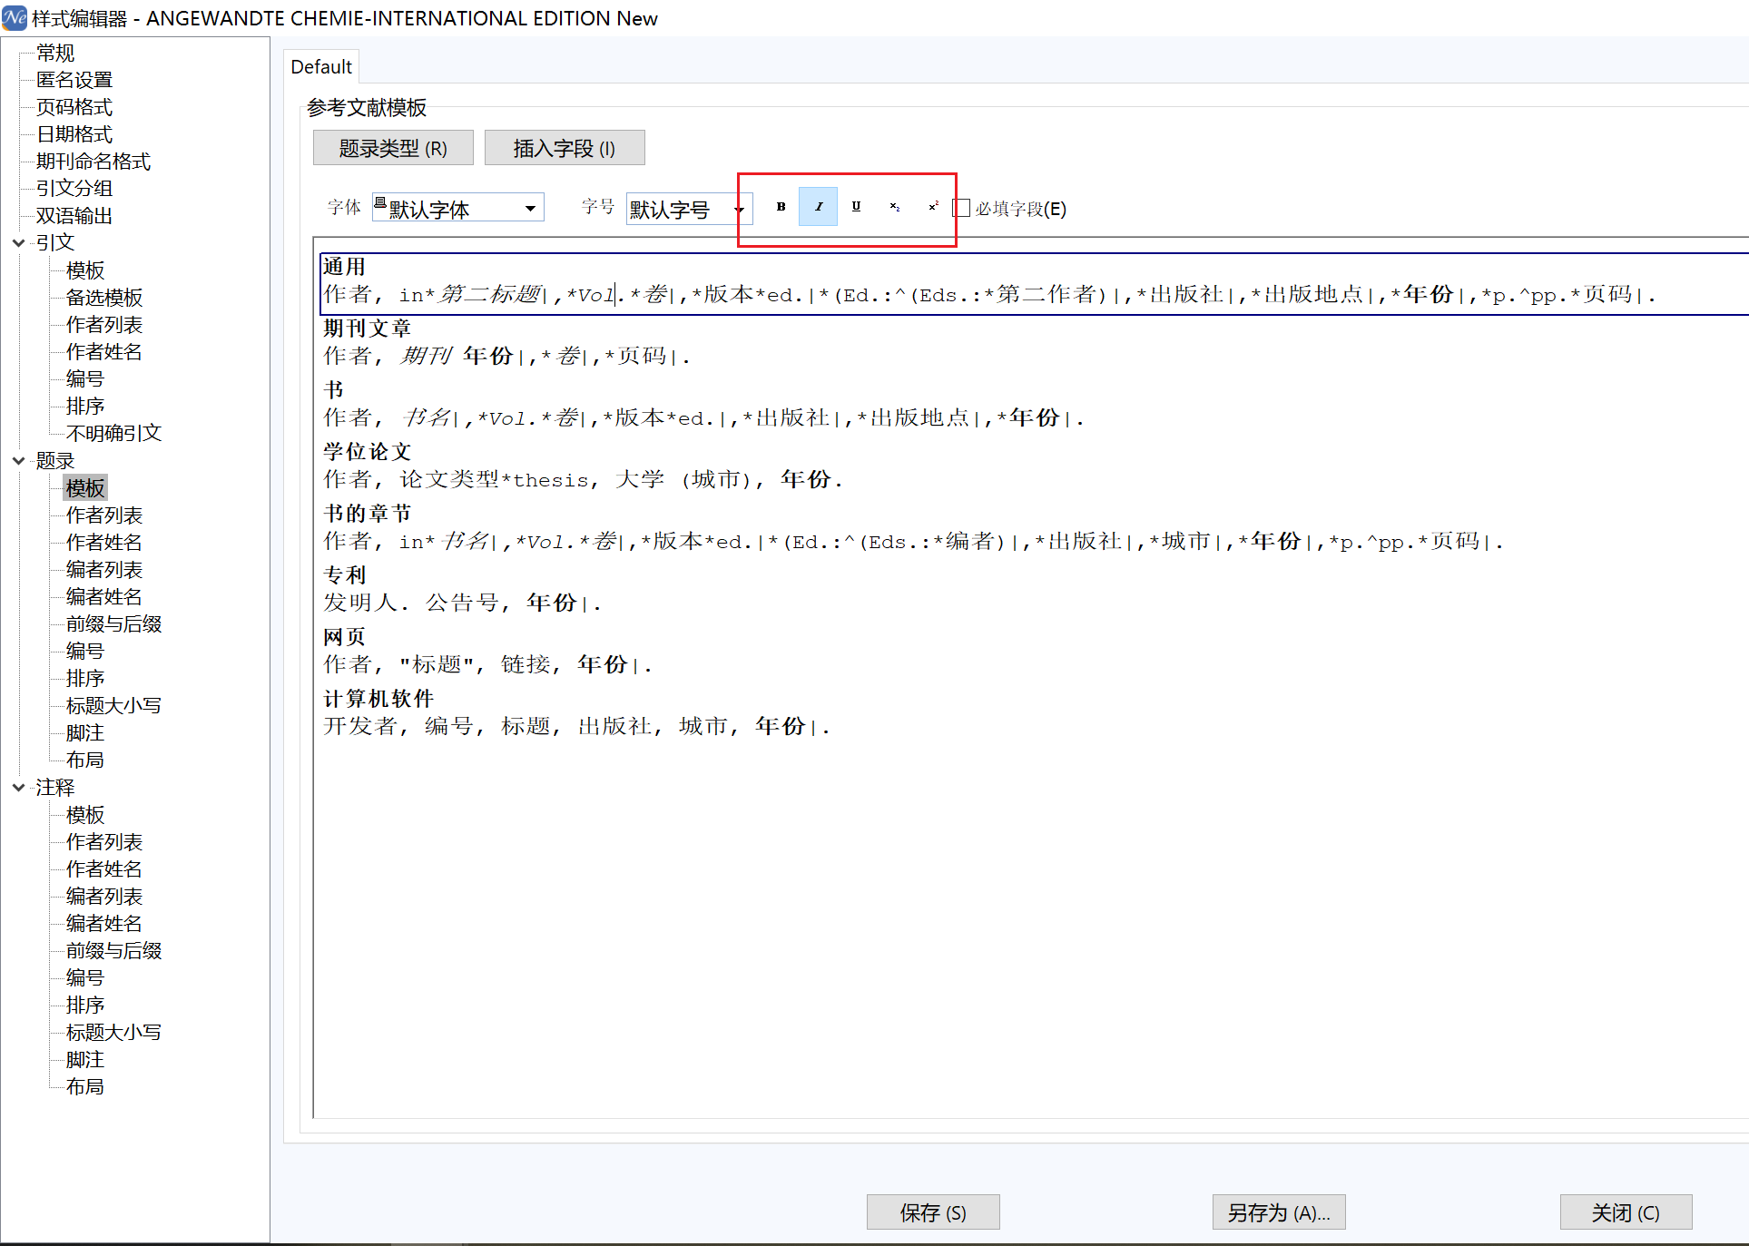Click the 书的章节 template heading

pyautogui.click(x=367, y=514)
